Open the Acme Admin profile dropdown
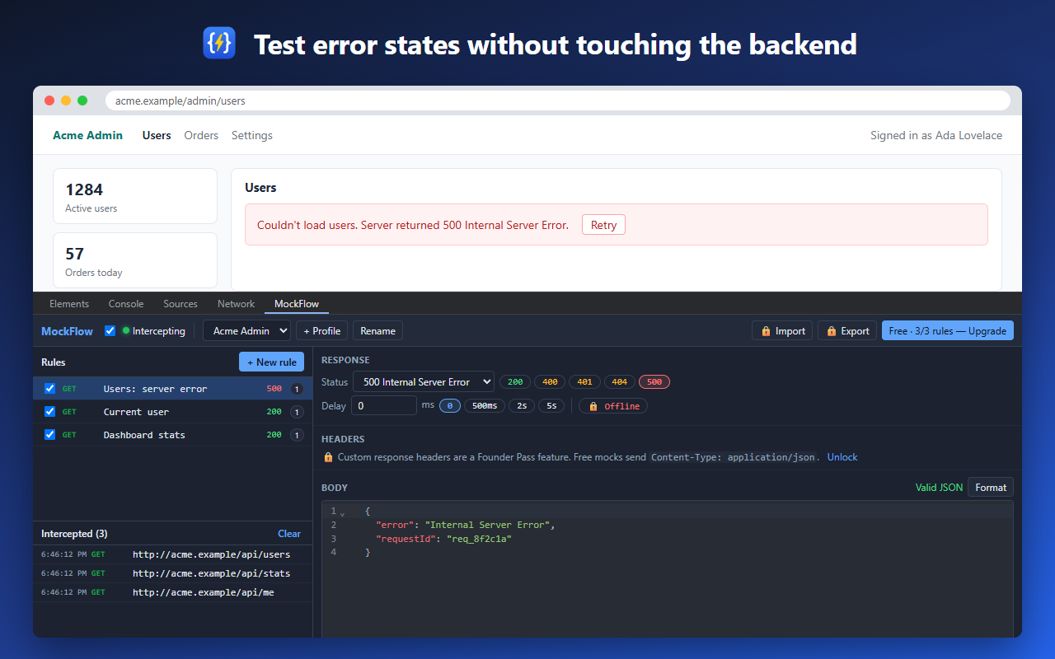1055x659 pixels. tap(246, 331)
